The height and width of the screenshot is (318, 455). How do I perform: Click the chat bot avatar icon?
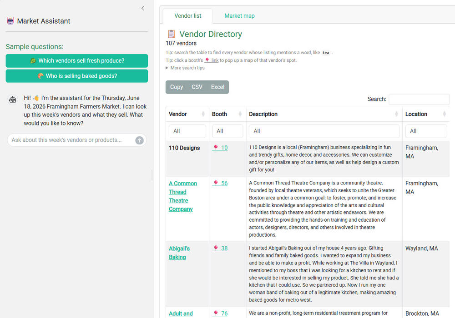click(x=12, y=99)
